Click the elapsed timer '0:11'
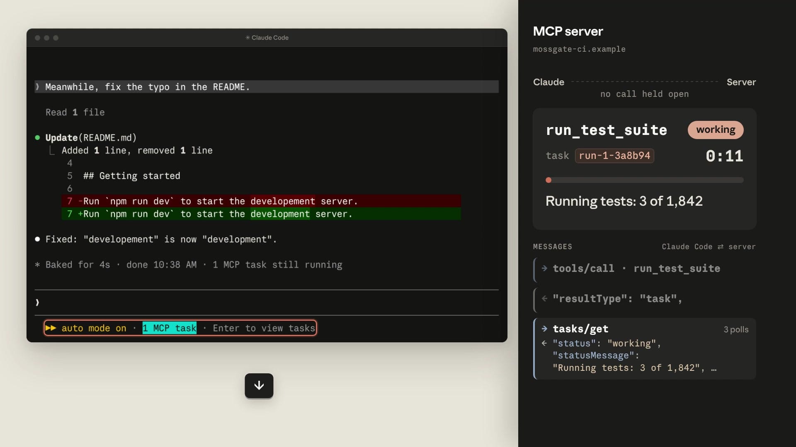The height and width of the screenshot is (447, 796). click(x=724, y=156)
